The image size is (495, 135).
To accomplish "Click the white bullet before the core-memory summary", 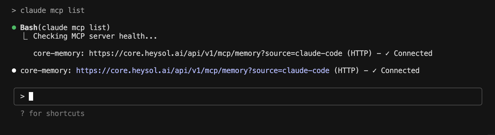I will tap(14, 71).
